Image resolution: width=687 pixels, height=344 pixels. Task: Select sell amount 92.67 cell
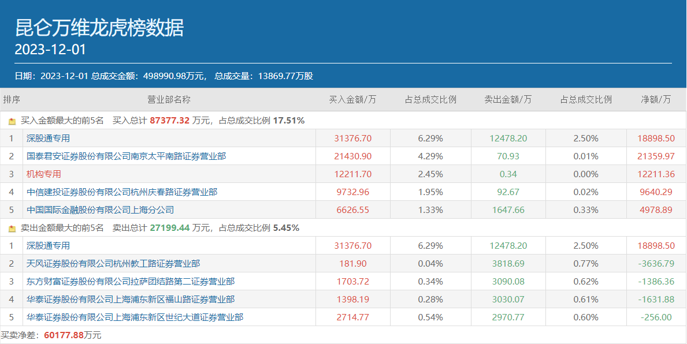coord(508,192)
